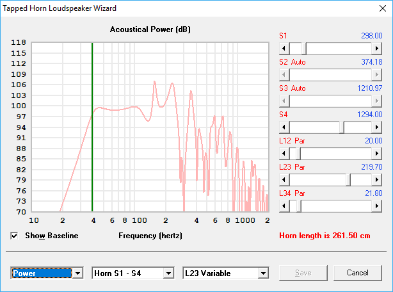
Task: Click the right arrow of the L12 Par slider
Action: pos(377,154)
